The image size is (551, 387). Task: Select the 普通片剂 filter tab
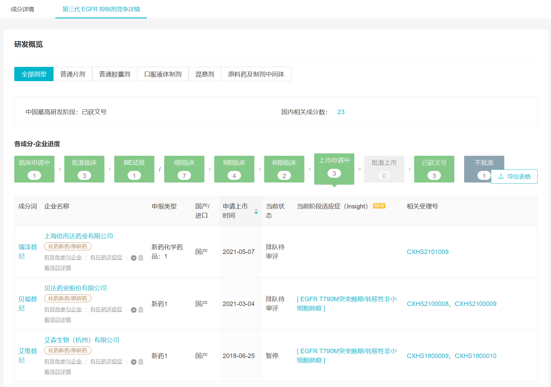73,74
